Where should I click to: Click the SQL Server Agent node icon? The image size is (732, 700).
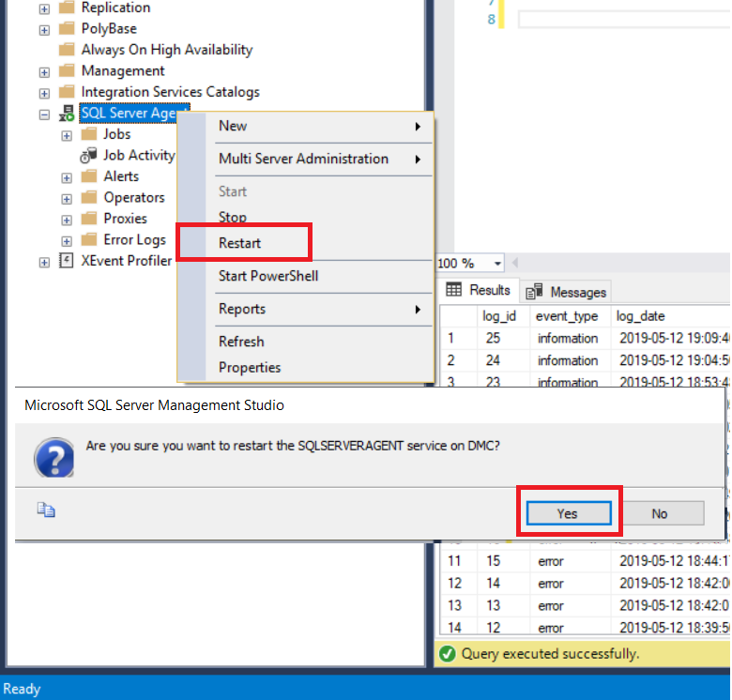click(x=67, y=114)
